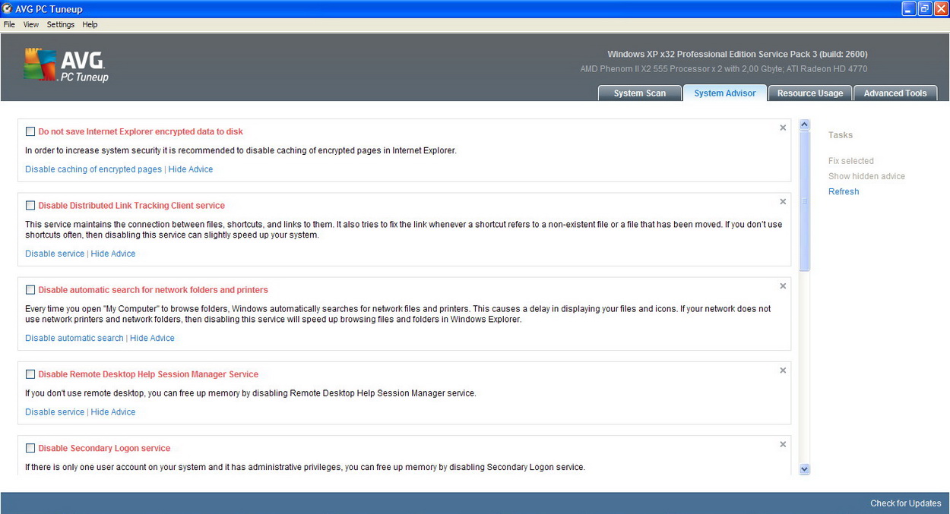Click the AMD Phenom II processor info text
Image resolution: width=950 pixels, height=514 pixels.
click(724, 69)
